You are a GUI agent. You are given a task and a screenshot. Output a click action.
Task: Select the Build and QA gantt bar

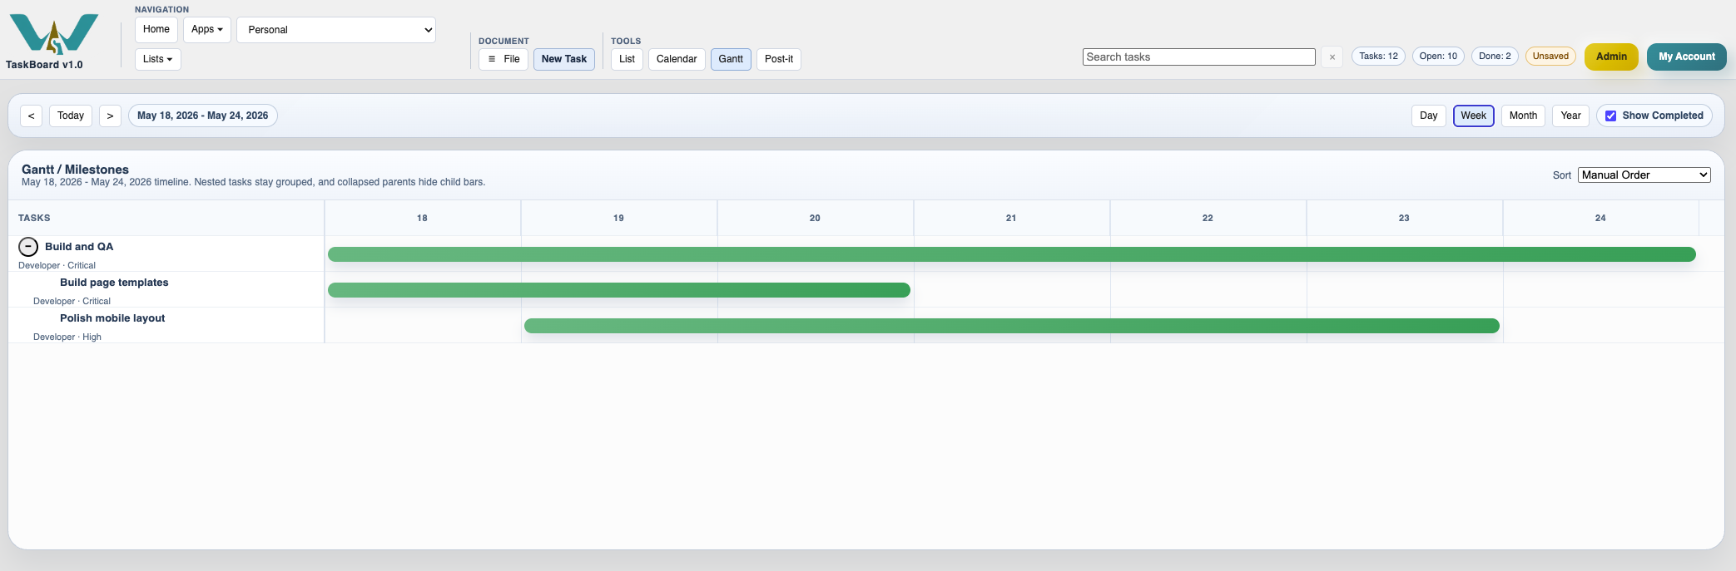[1011, 254]
